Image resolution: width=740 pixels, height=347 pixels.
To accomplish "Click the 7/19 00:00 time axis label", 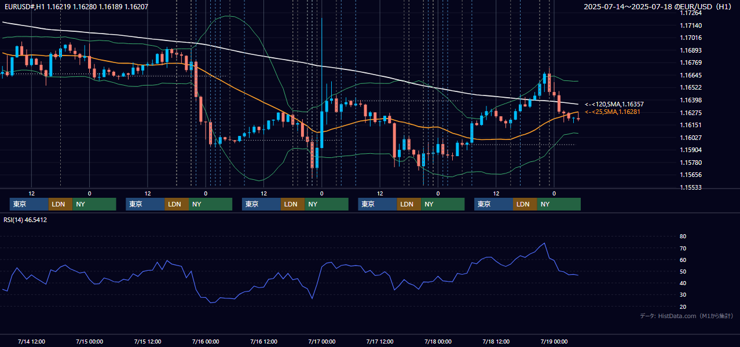I will 554,341.
